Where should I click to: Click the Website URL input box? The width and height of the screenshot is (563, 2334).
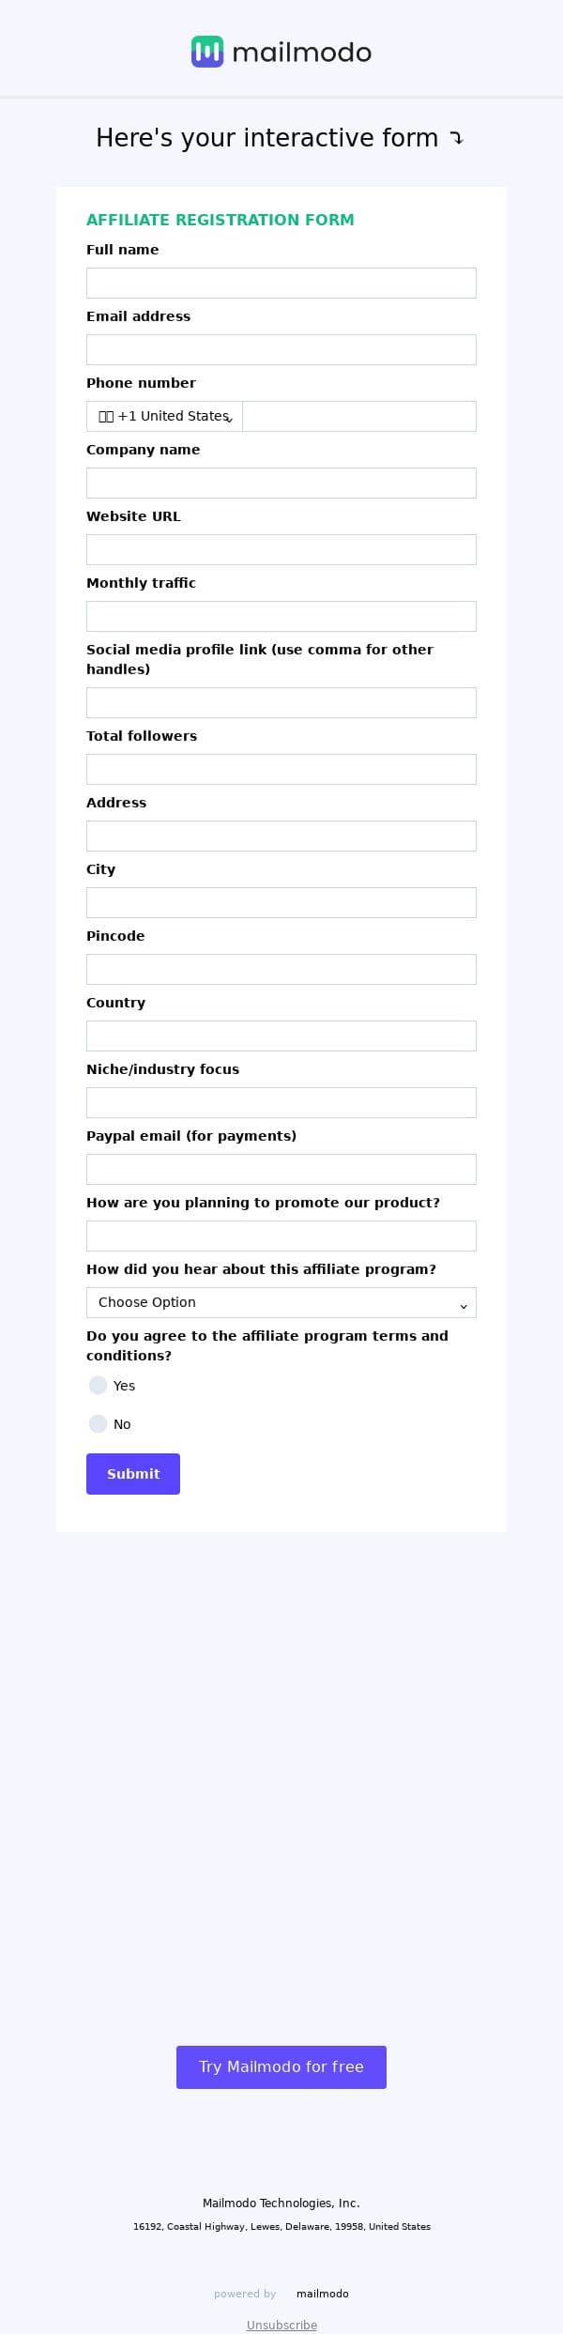(281, 550)
